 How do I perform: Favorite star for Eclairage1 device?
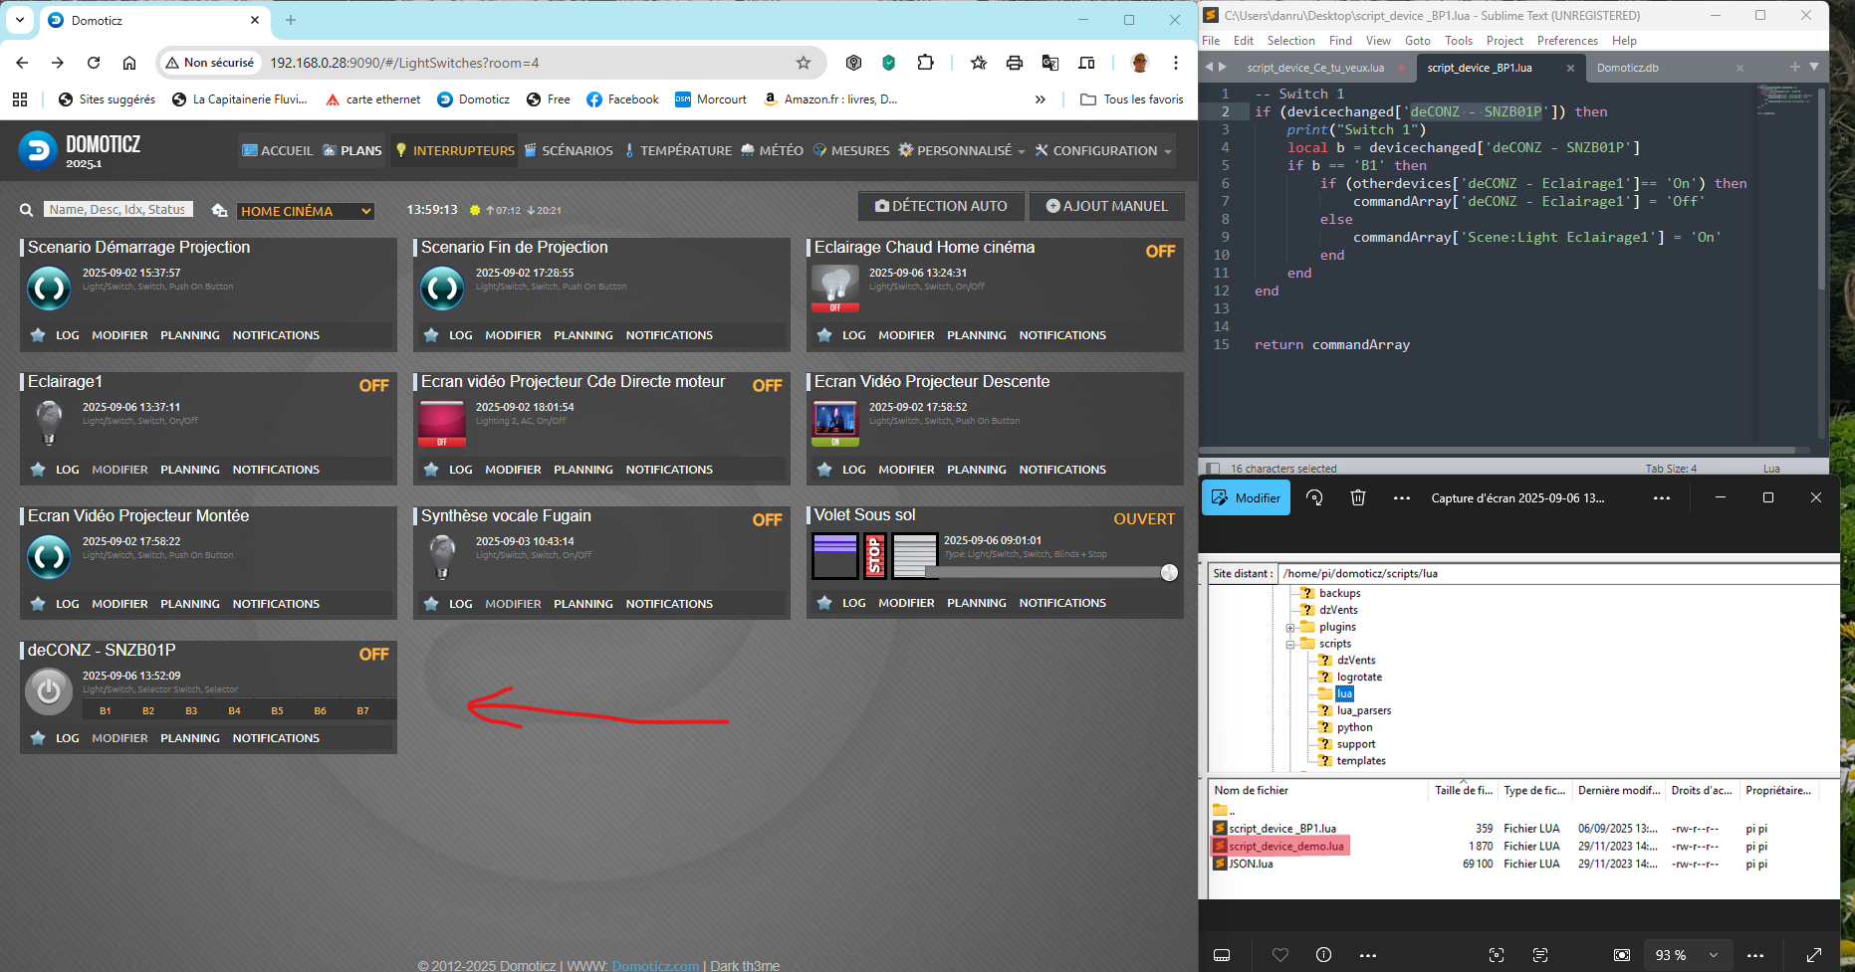click(x=38, y=470)
